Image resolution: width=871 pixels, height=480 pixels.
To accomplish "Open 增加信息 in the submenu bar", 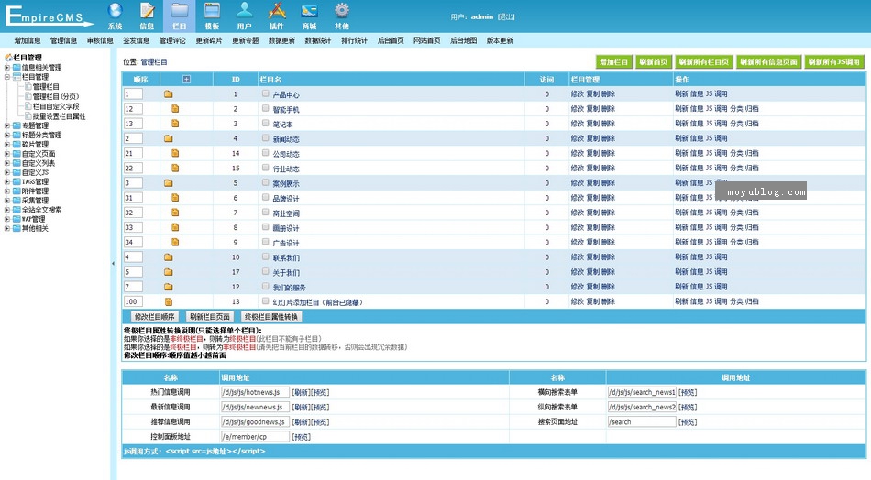I will pyautogui.click(x=28, y=40).
